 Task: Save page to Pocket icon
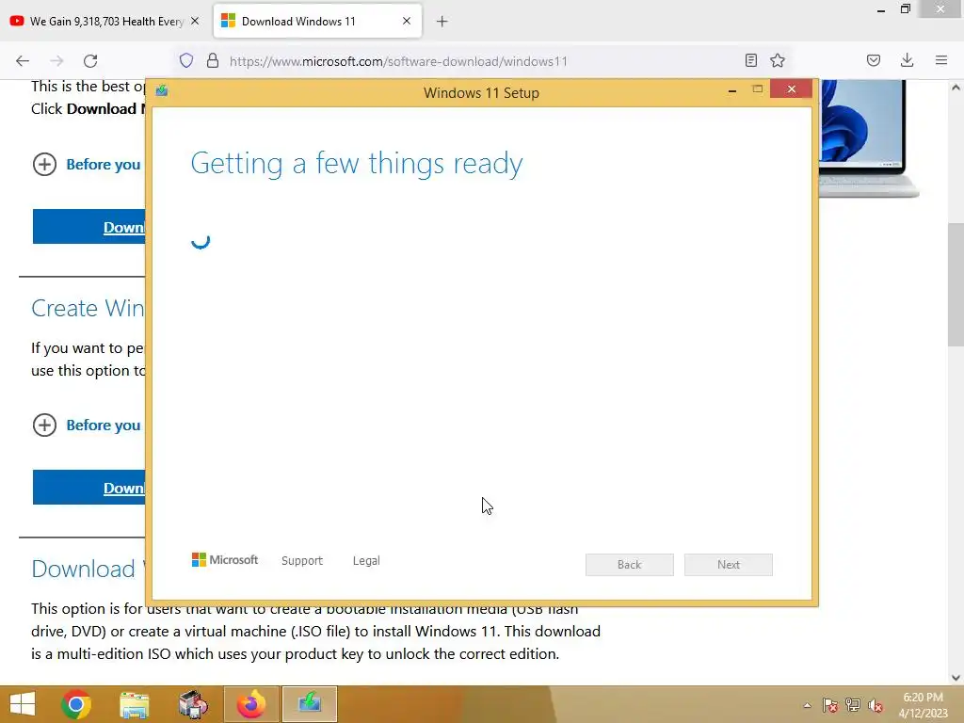[873, 60]
